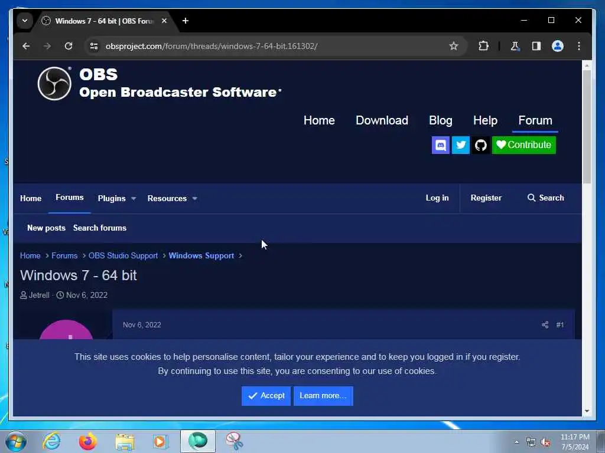The image size is (605, 453).
Task: Launch Internet Explorer from taskbar
Action: [52, 441]
